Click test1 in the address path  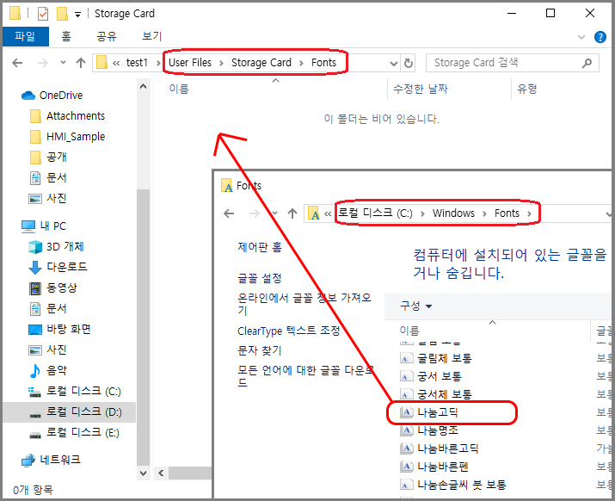[137, 63]
